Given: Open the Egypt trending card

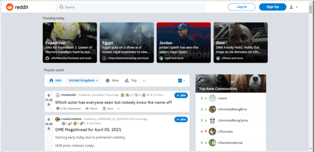Looking at the screenshot, I should [127, 42].
